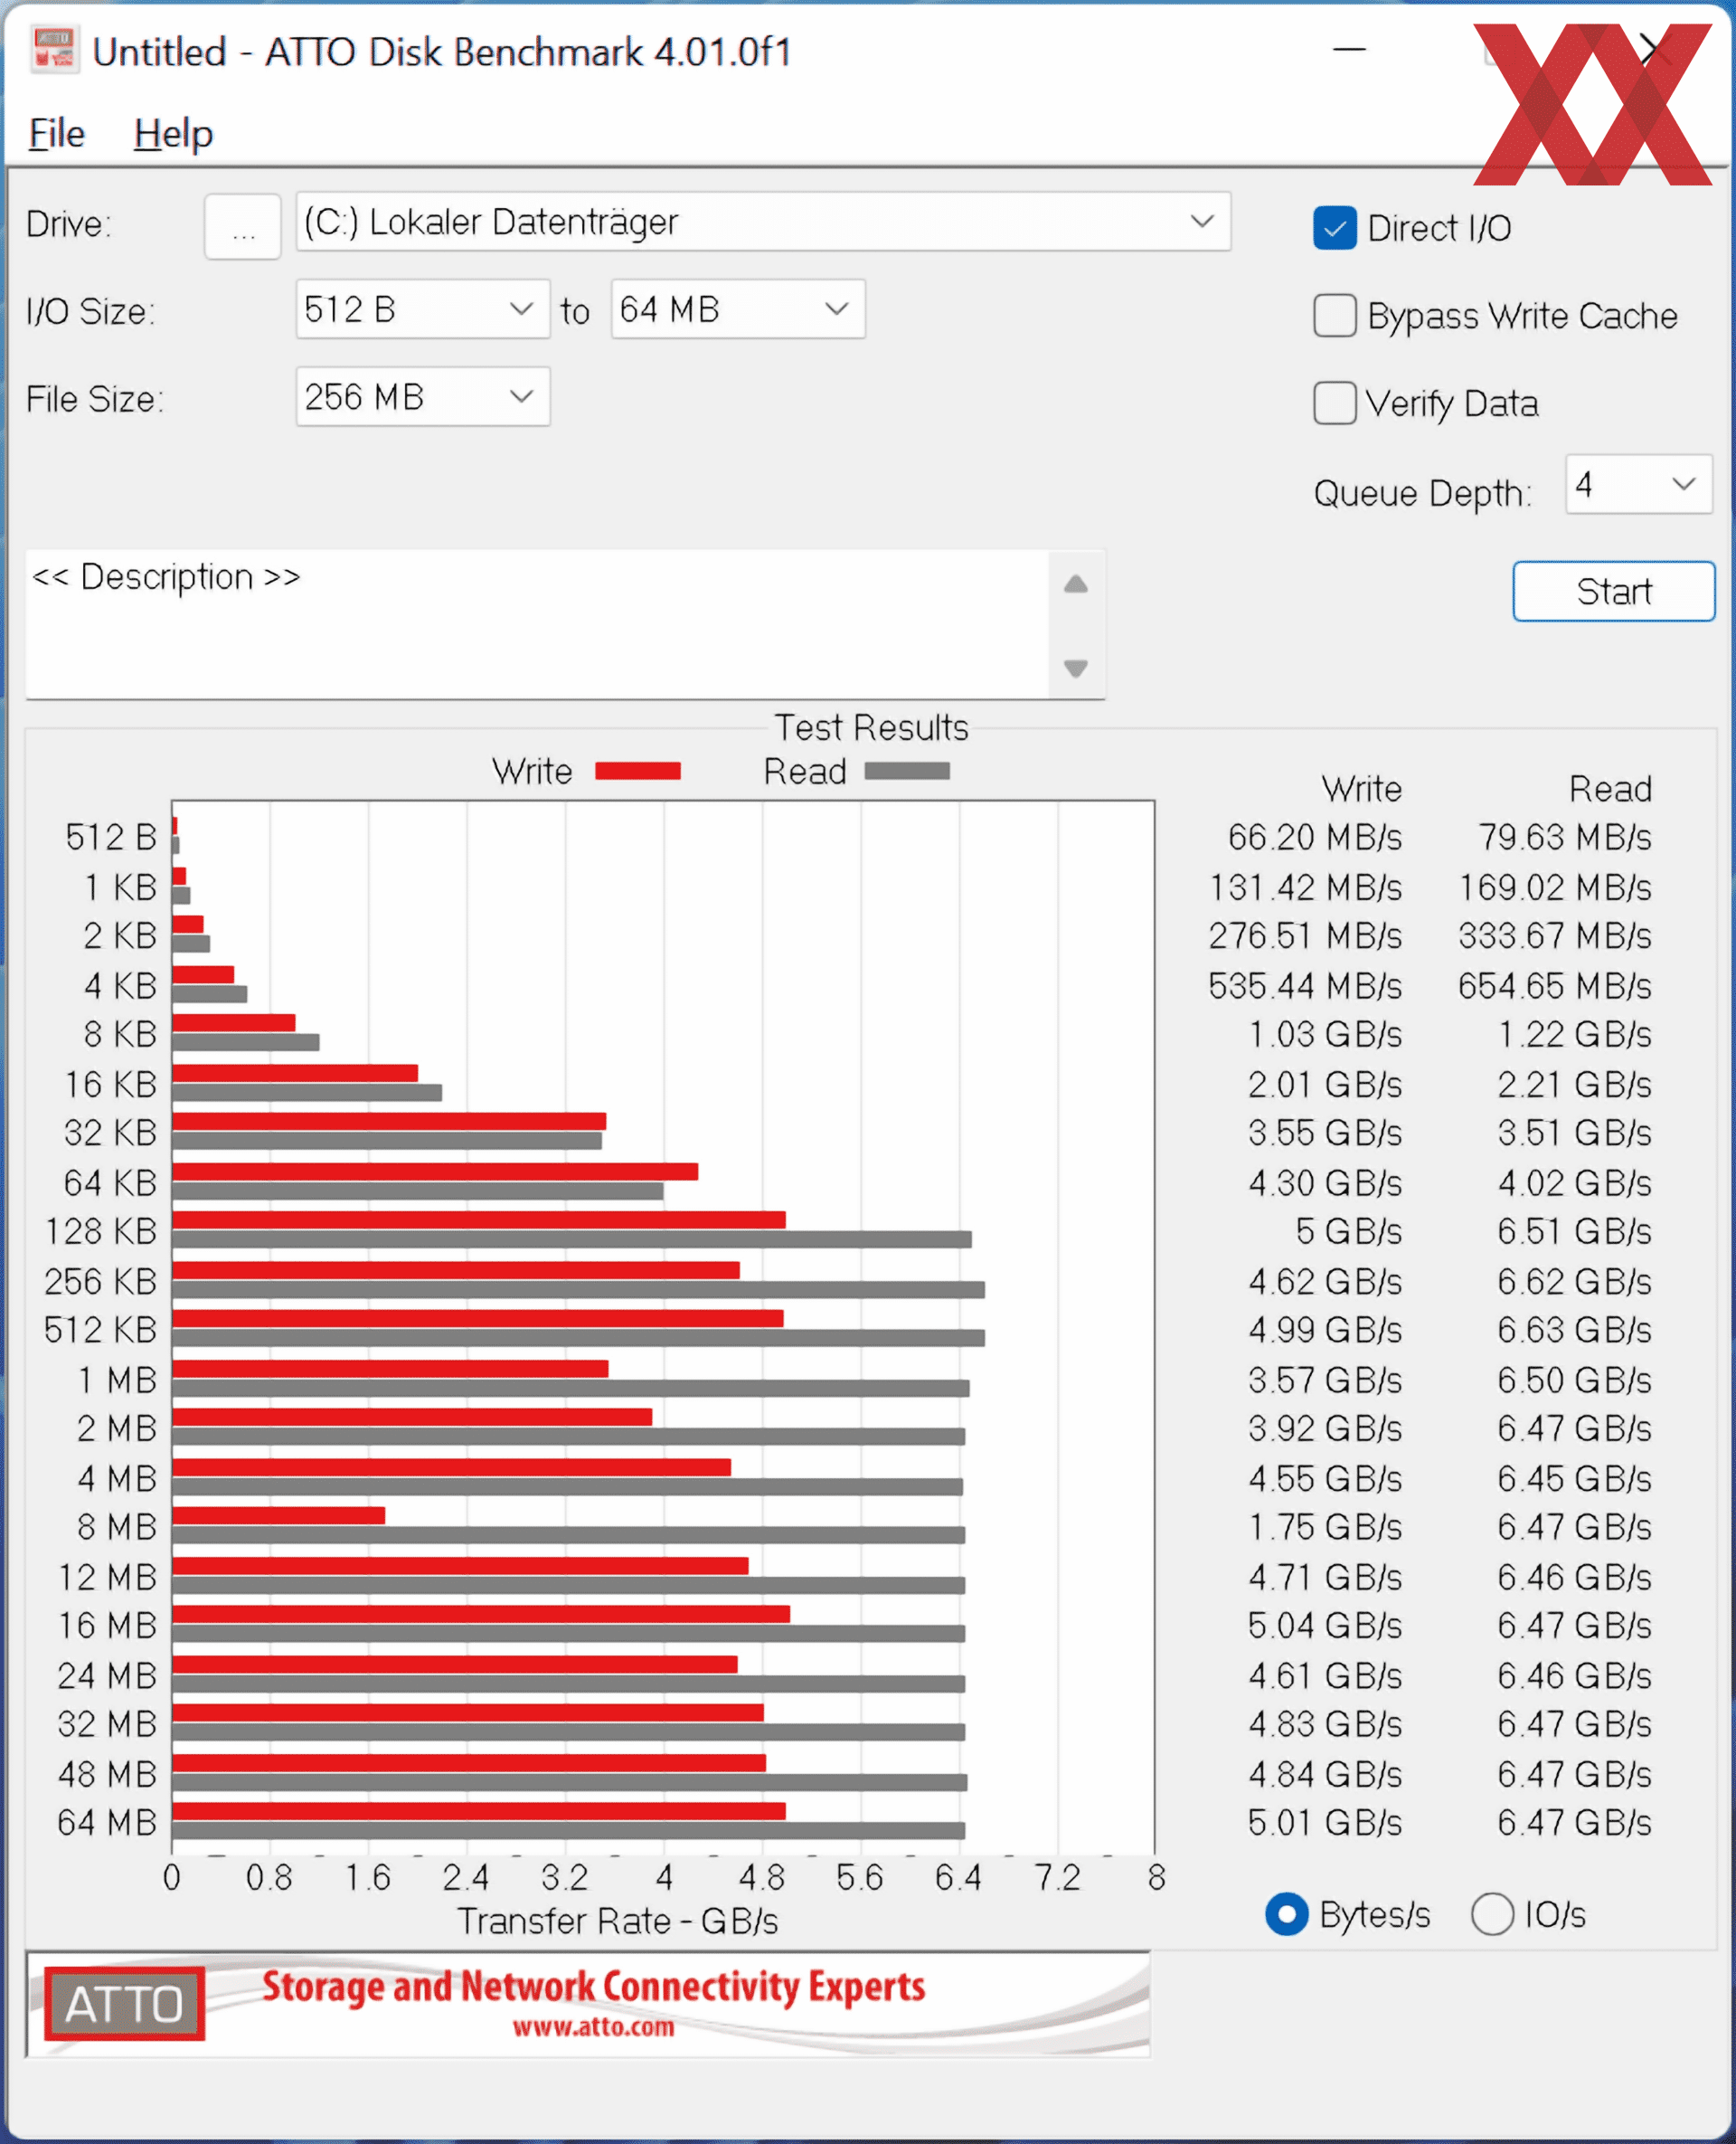Click description scroll down arrow
The image size is (1736, 2144).
pos(1075,668)
